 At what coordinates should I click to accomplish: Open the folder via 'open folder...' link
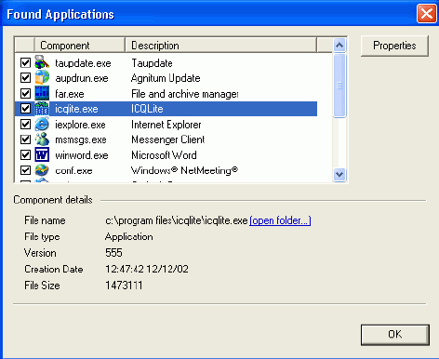(x=280, y=220)
